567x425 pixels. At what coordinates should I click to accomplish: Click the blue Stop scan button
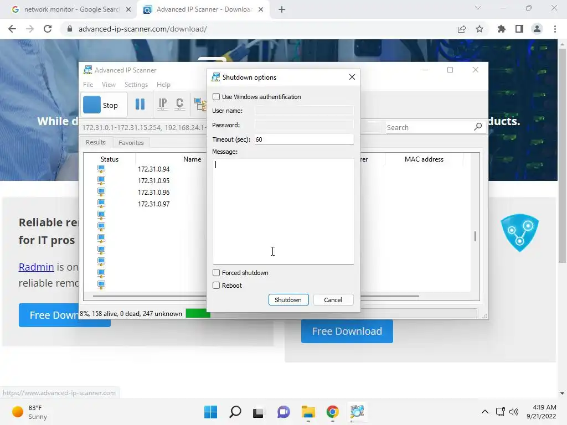click(x=104, y=105)
